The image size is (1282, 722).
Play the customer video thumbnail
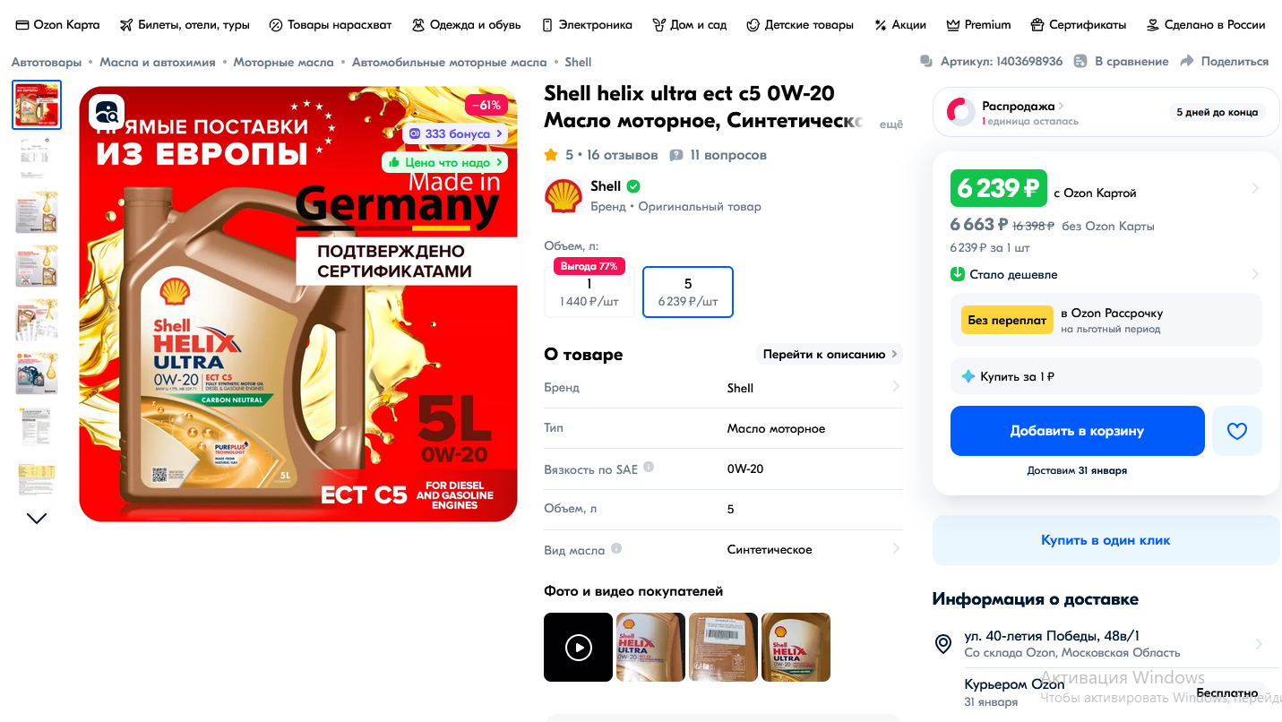579,647
